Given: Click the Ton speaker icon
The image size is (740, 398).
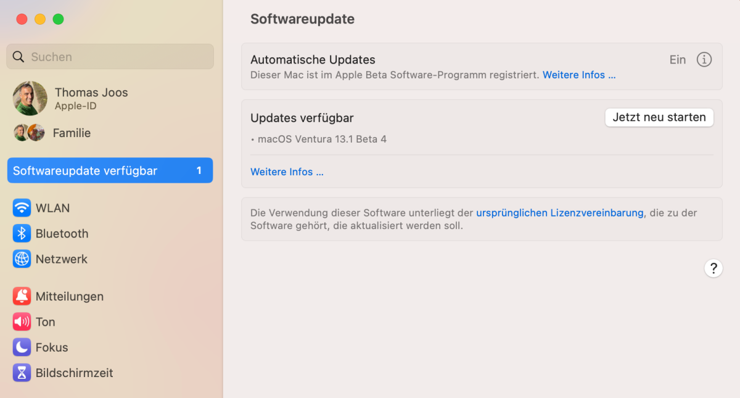Looking at the screenshot, I should (x=22, y=321).
